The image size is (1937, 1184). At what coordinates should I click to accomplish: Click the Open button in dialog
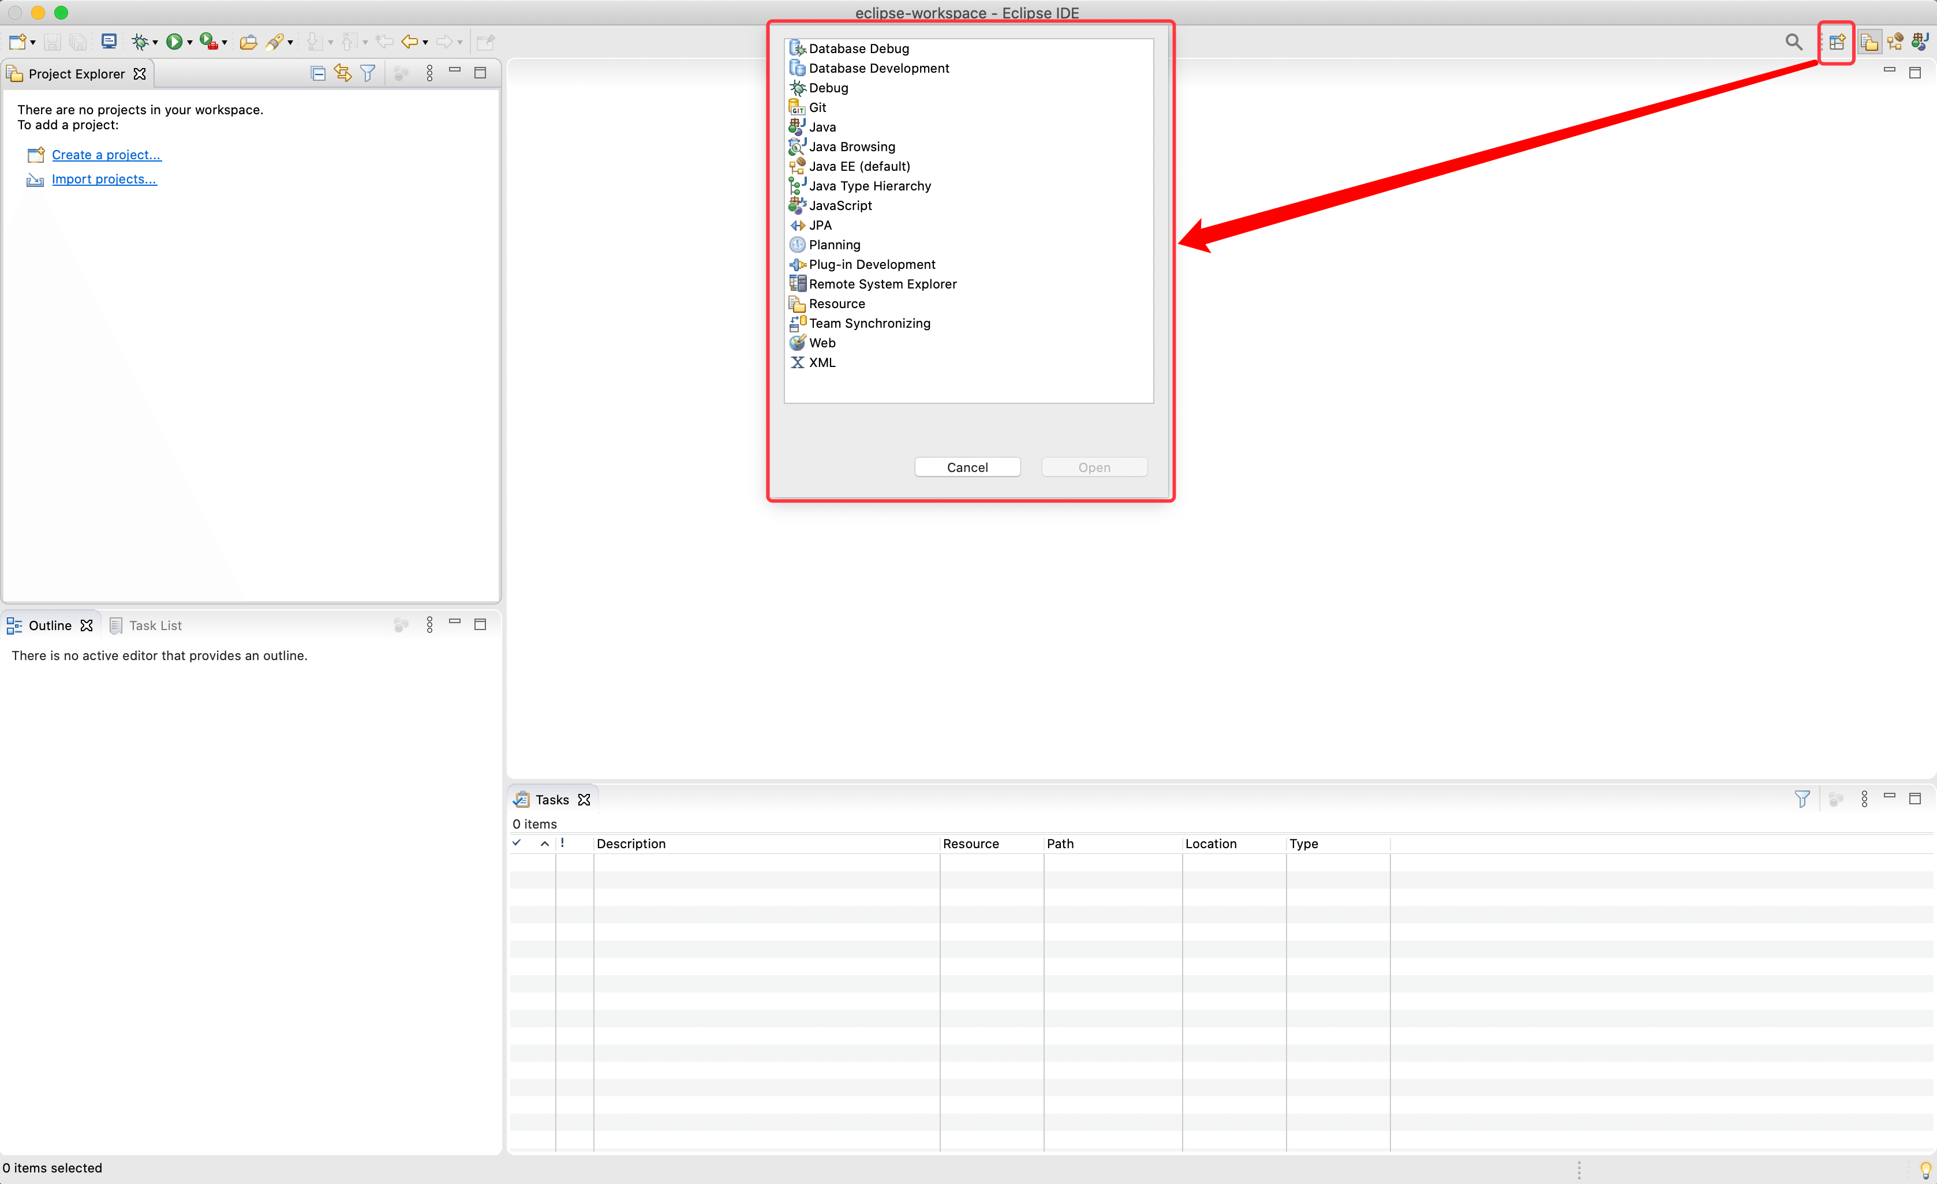point(1094,467)
